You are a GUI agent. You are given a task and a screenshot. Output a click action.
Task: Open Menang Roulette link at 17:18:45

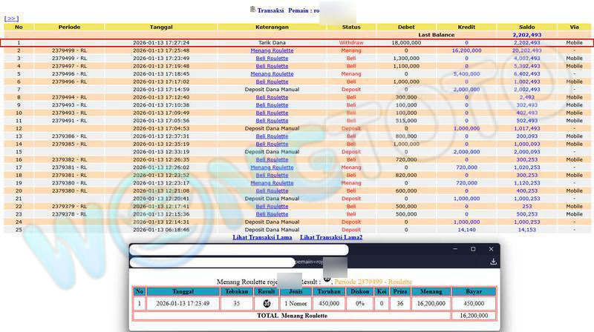(272, 74)
